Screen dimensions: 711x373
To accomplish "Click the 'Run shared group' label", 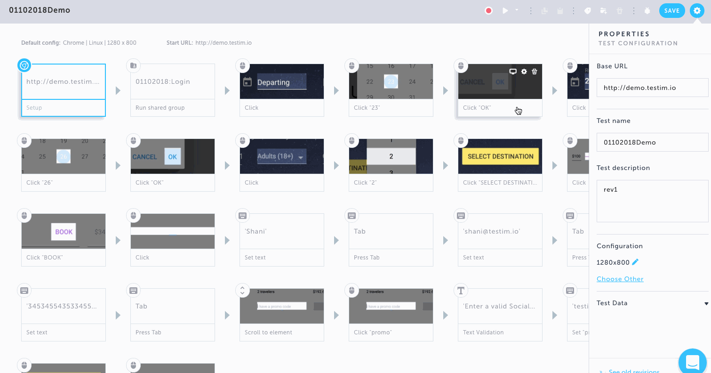I will click(160, 108).
